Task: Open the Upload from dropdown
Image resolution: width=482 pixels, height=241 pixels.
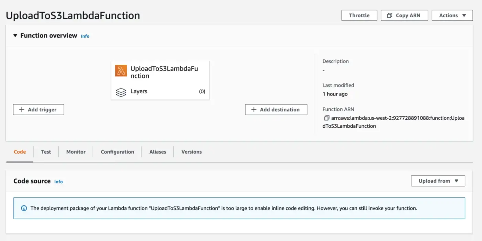Action: pos(438,181)
